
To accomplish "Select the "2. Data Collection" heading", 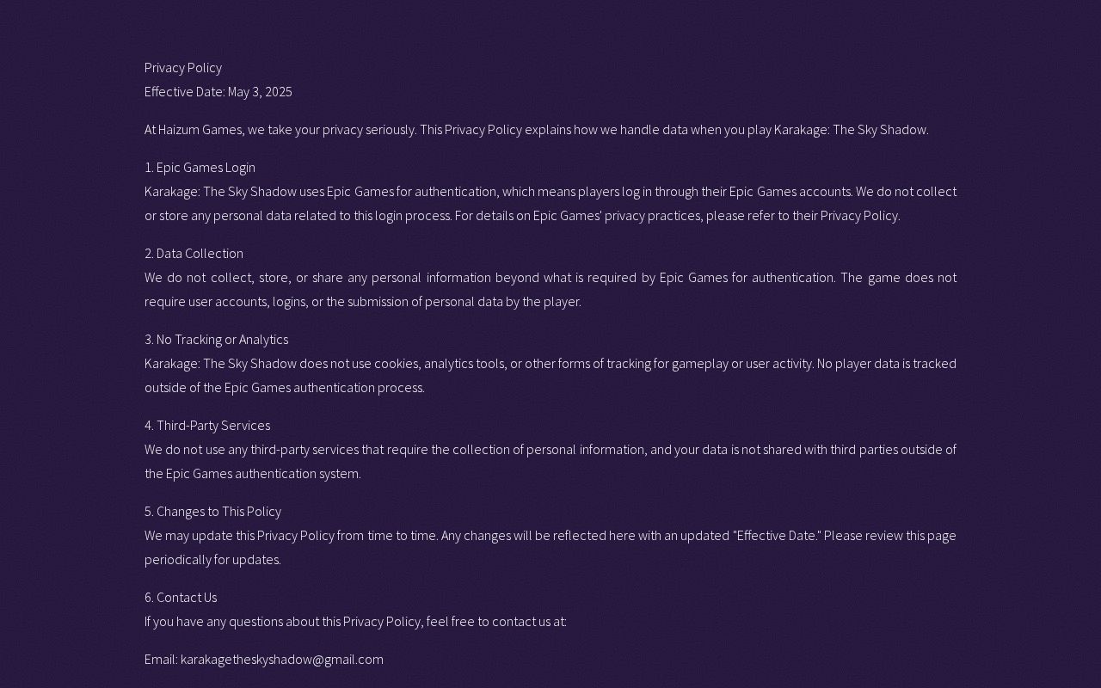I will pos(194,253).
